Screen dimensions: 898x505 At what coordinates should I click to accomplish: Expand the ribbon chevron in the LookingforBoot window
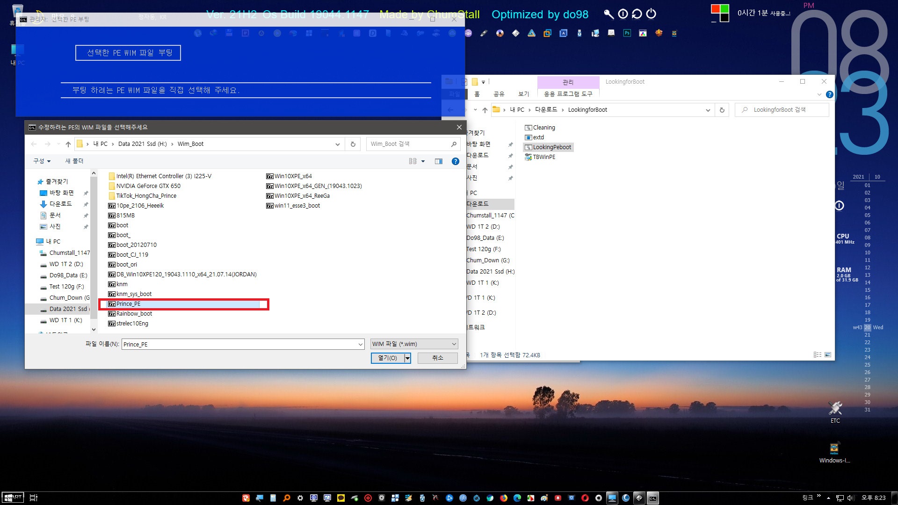point(819,94)
